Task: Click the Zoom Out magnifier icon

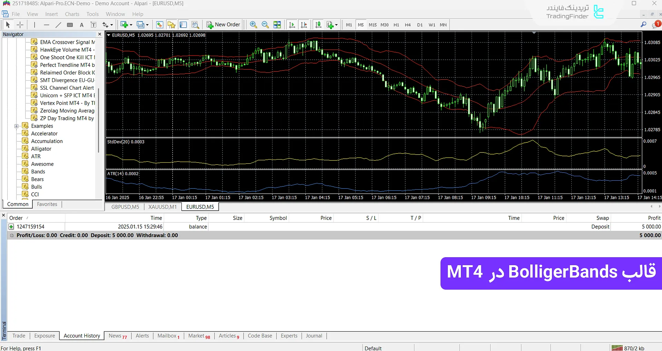Action: point(265,25)
